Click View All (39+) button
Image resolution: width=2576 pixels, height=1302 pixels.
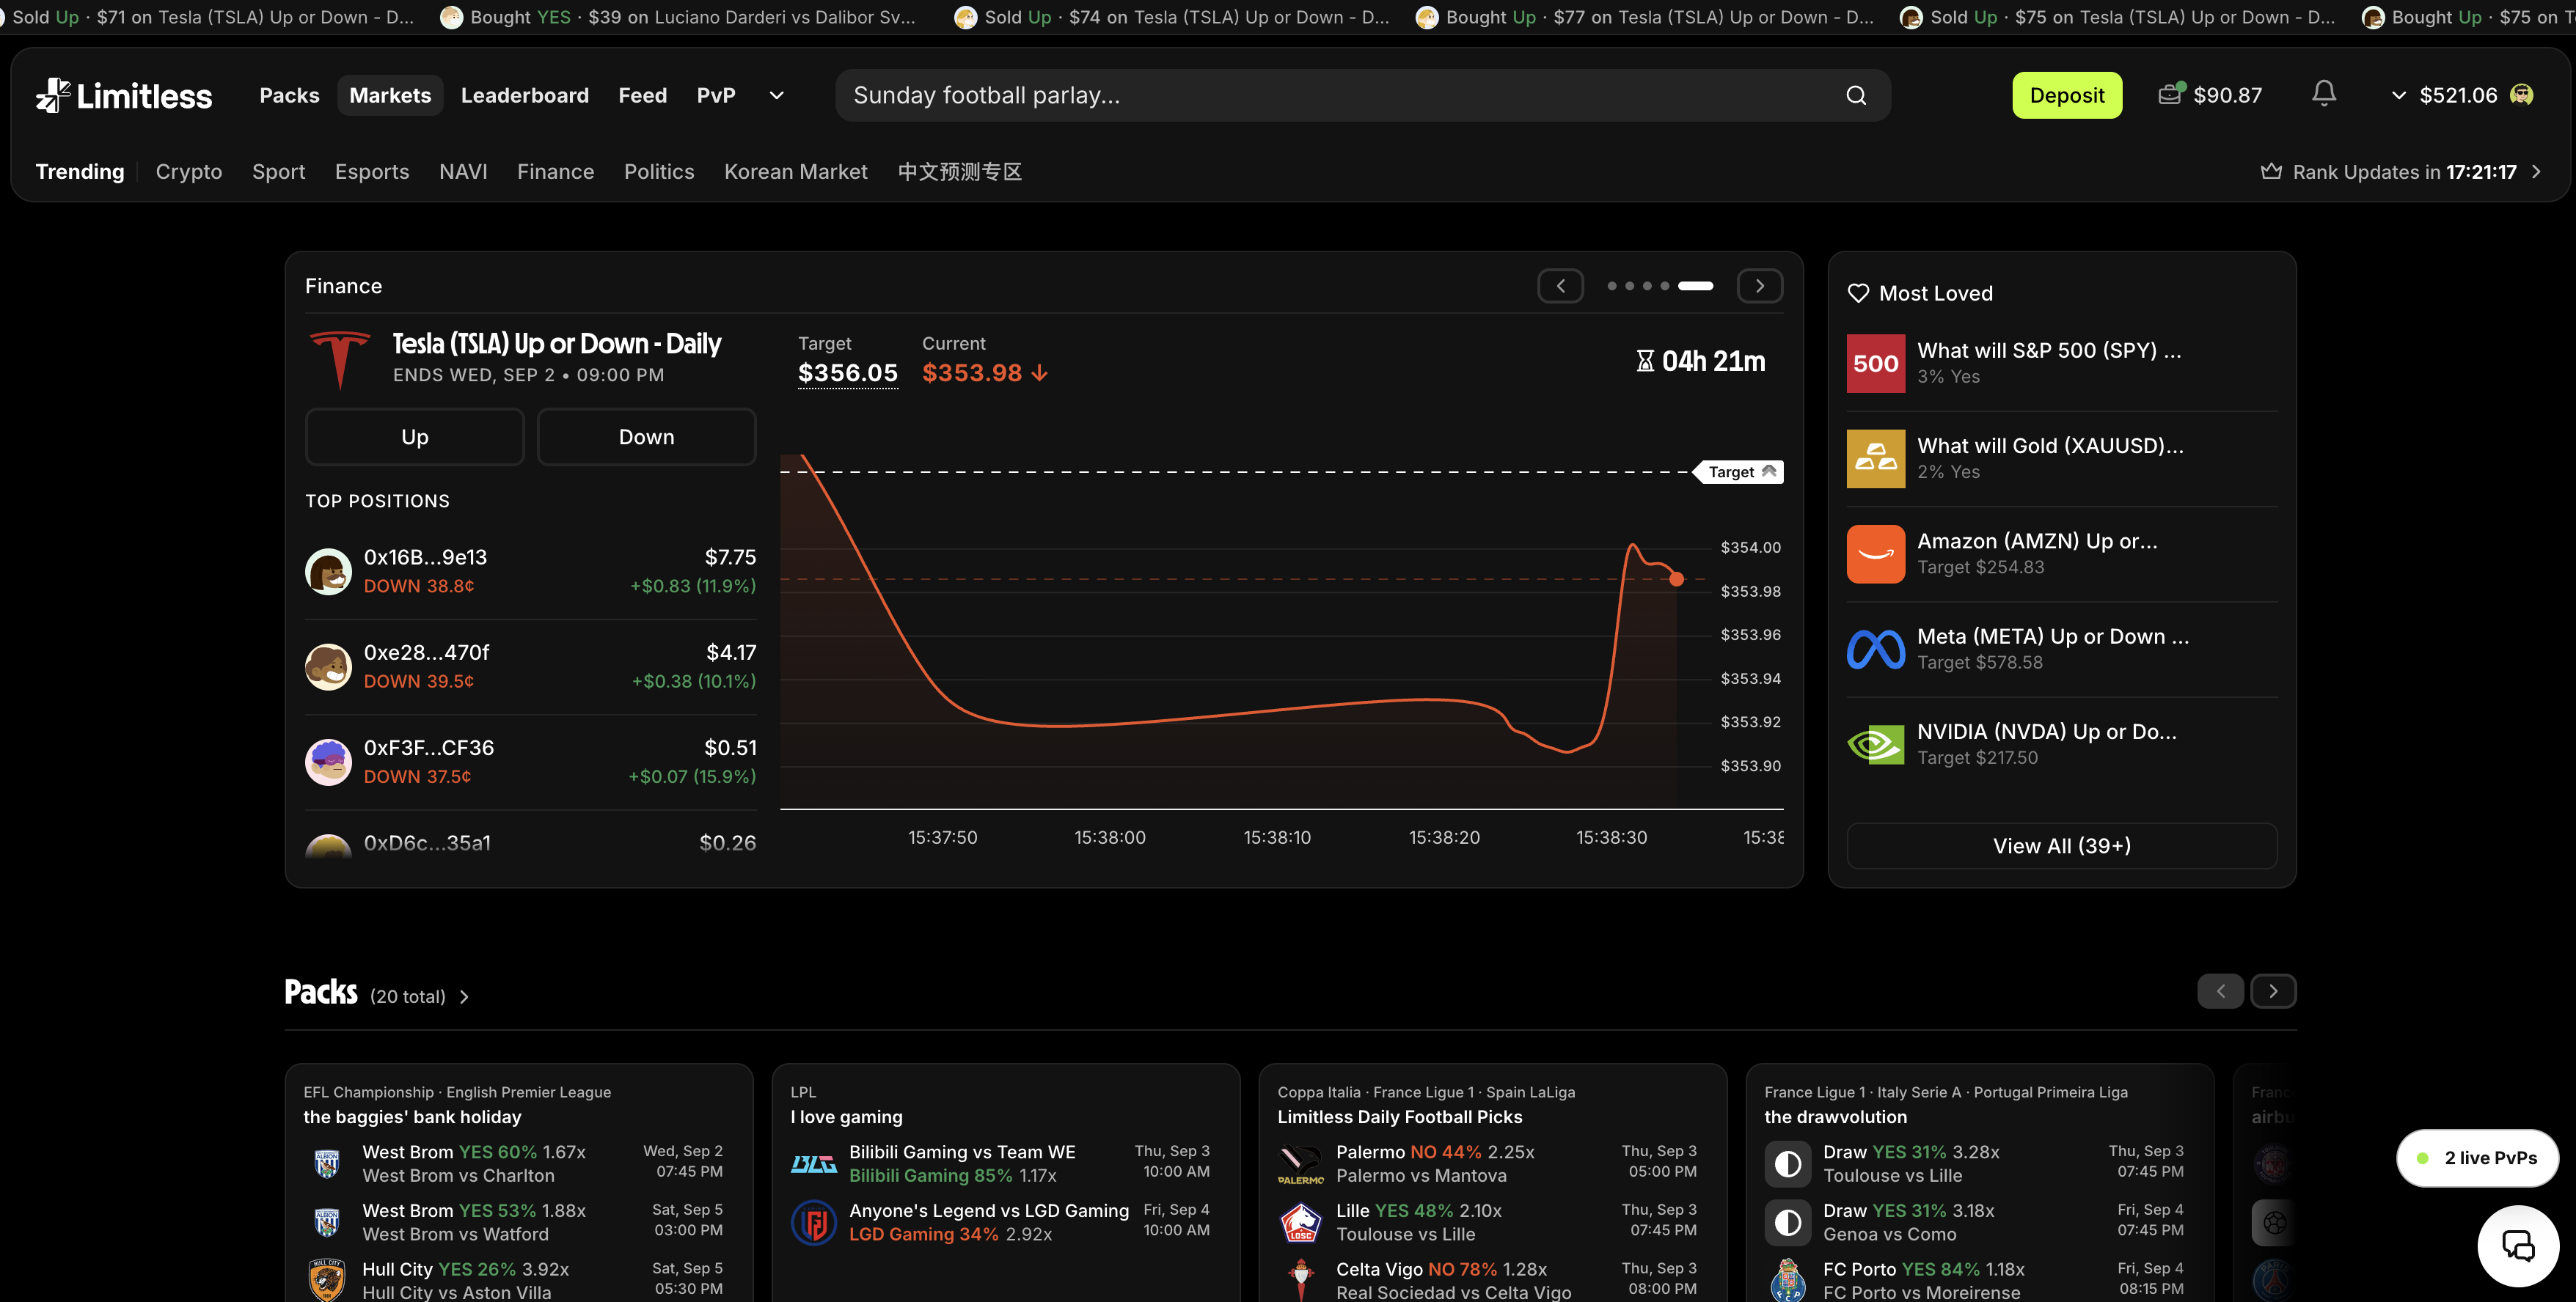(x=2062, y=845)
